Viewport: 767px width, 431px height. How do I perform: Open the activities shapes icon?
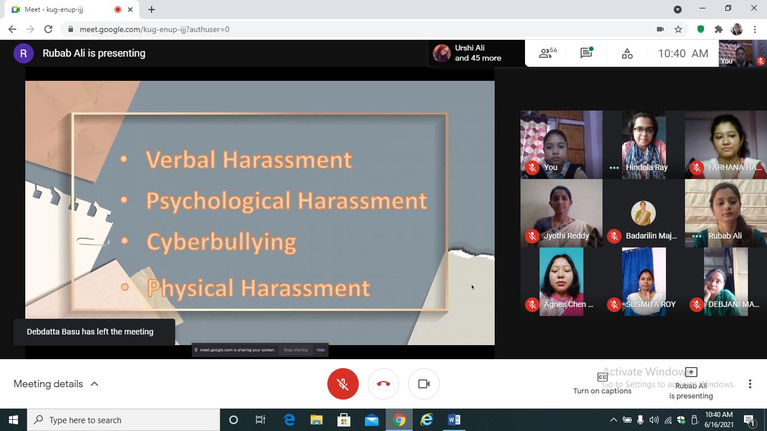tap(627, 53)
